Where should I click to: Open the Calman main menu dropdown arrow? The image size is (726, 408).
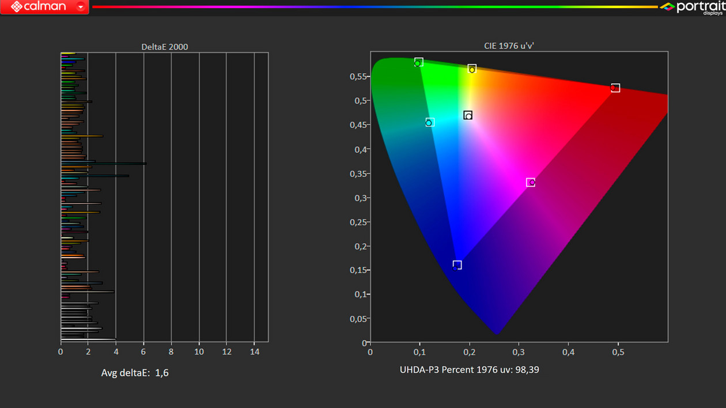click(81, 7)
